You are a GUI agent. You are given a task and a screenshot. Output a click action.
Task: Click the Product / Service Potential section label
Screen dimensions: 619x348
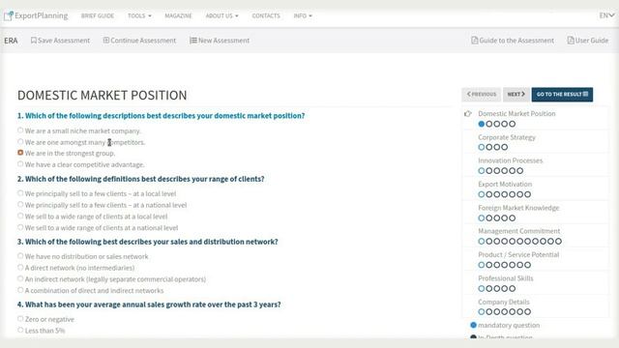click(x=518, y=255)
